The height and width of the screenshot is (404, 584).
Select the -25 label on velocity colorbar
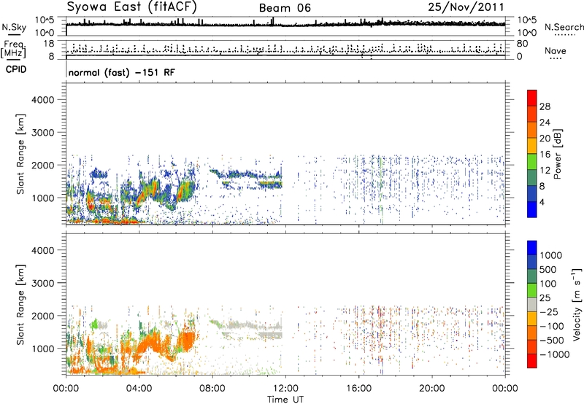pos(549,312)
